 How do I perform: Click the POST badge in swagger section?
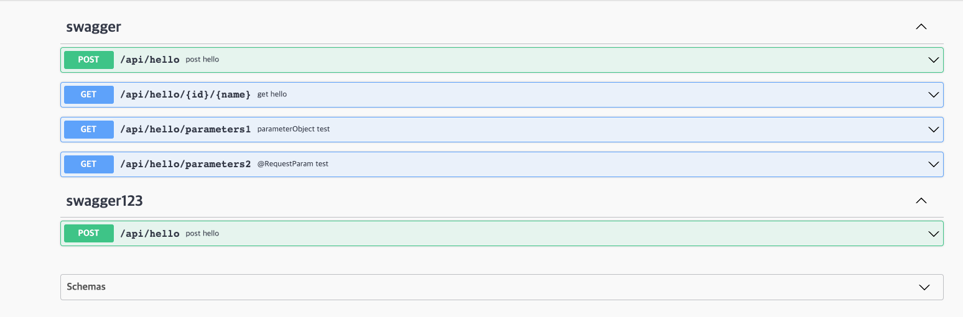[89, 60]
